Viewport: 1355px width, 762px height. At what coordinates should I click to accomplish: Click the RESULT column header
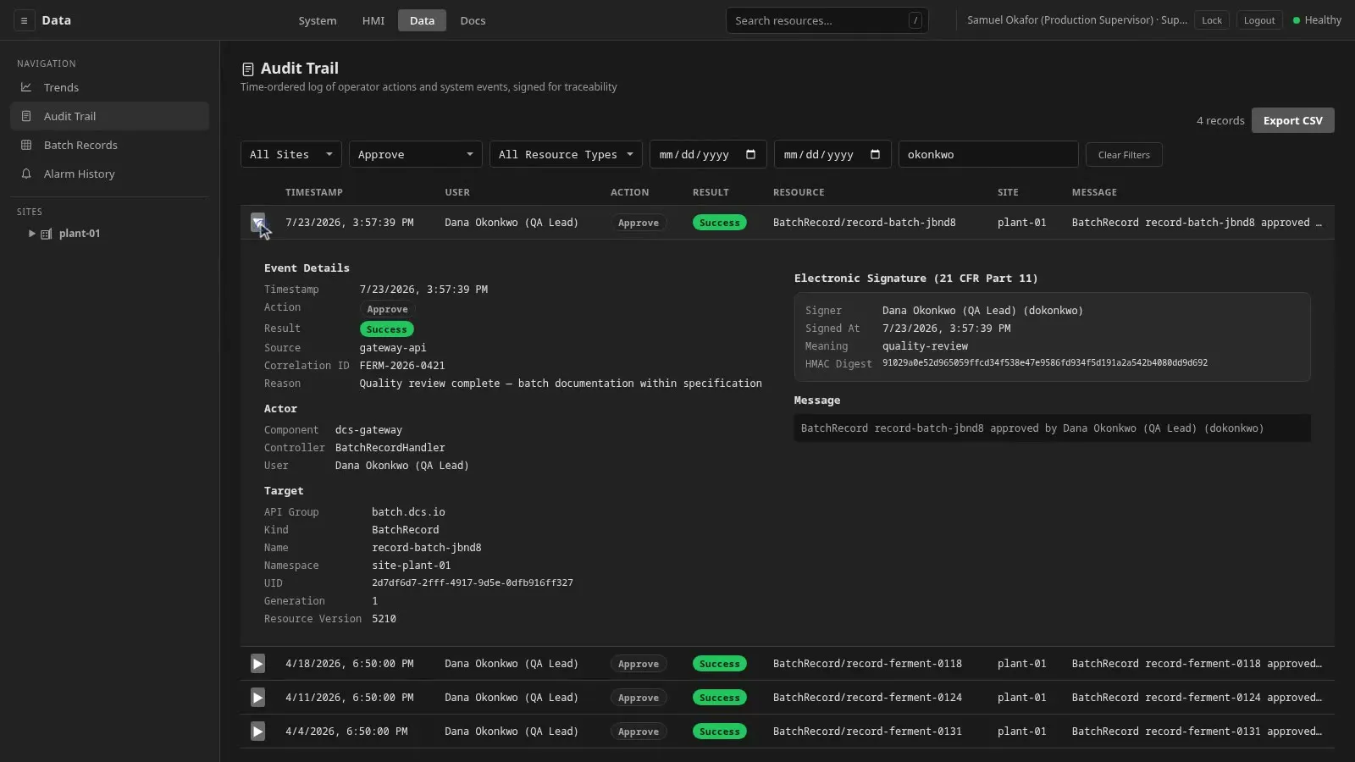pyautogui.click(x=711, y=192)
